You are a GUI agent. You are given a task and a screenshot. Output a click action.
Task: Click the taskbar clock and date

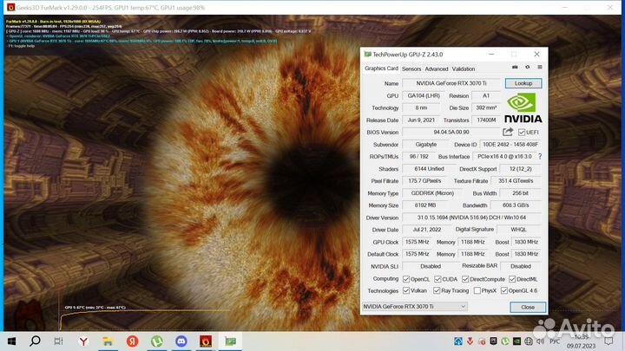click(x=581, y=341)
